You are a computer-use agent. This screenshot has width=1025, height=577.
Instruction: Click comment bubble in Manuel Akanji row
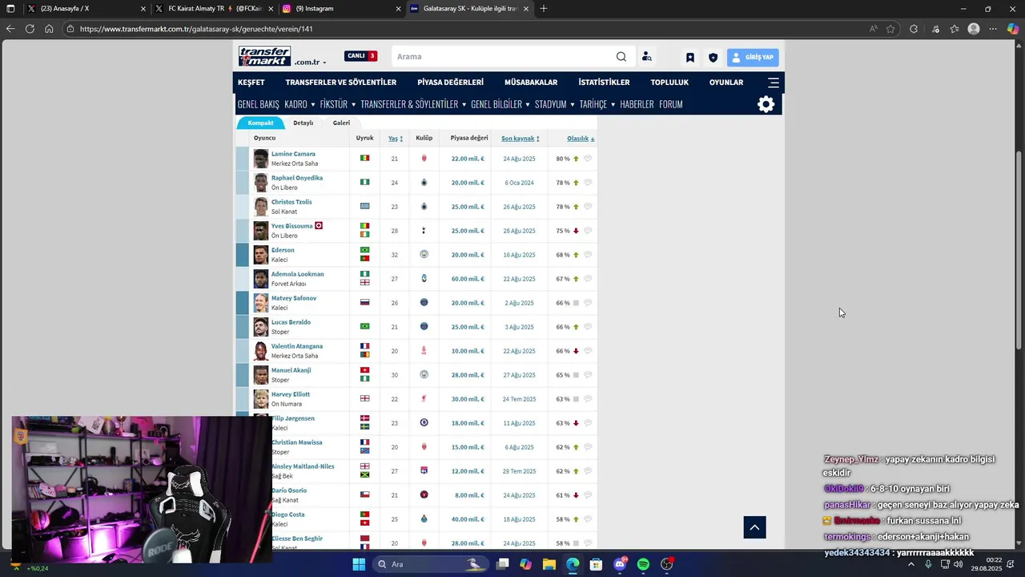tap(588, 375)
